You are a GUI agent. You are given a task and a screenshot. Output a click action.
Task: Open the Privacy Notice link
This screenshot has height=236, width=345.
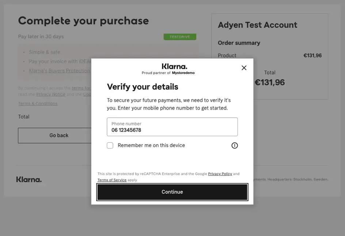51,94
